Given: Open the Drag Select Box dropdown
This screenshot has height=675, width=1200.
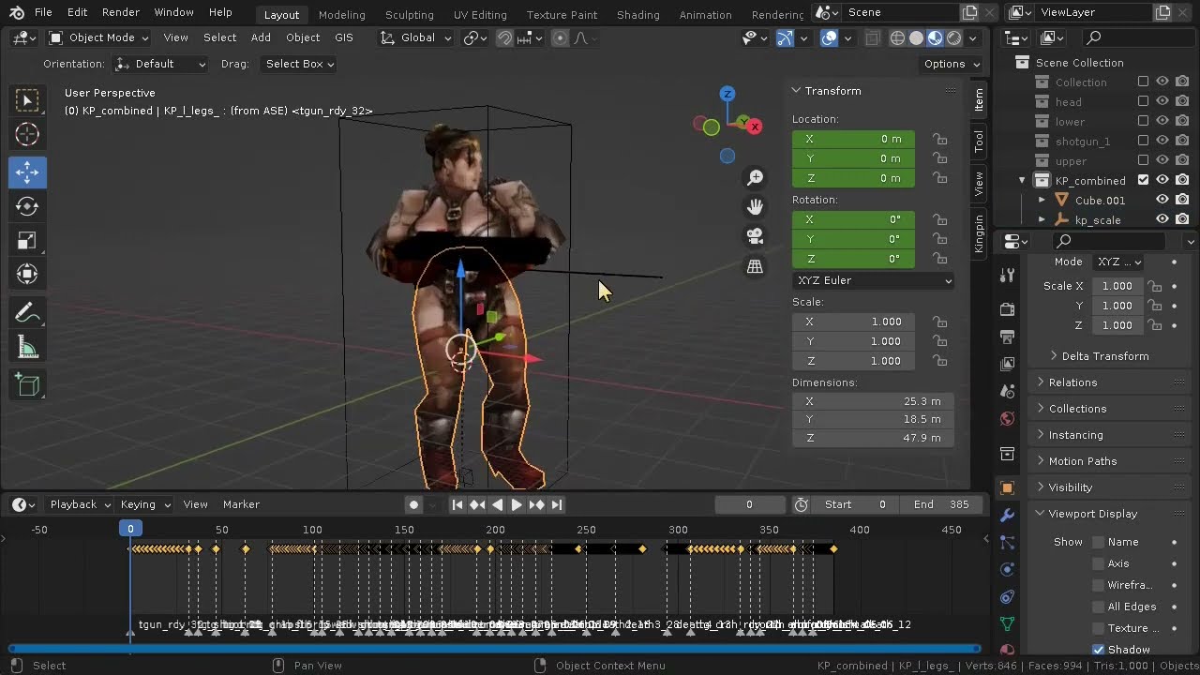Looking at the screenshot, I should tap(298, 64).
